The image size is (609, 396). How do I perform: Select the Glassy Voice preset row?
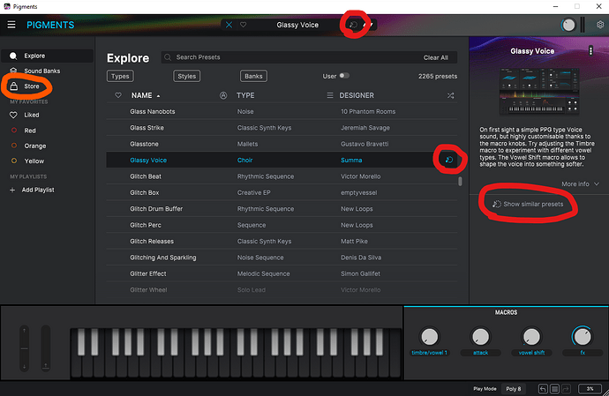pos(282,160)
